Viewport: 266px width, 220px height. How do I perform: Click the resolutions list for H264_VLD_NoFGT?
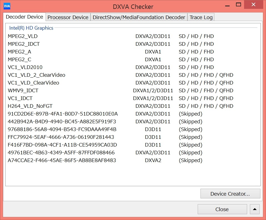coord(206,106)
